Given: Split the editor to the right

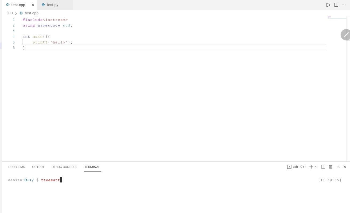Looking at the screenshot, I should click(336, 5).
